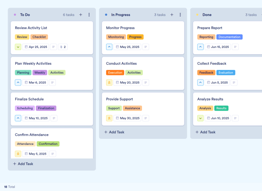
Task: Click the priority icon on Review Activity List
Action: pos(18,47)
